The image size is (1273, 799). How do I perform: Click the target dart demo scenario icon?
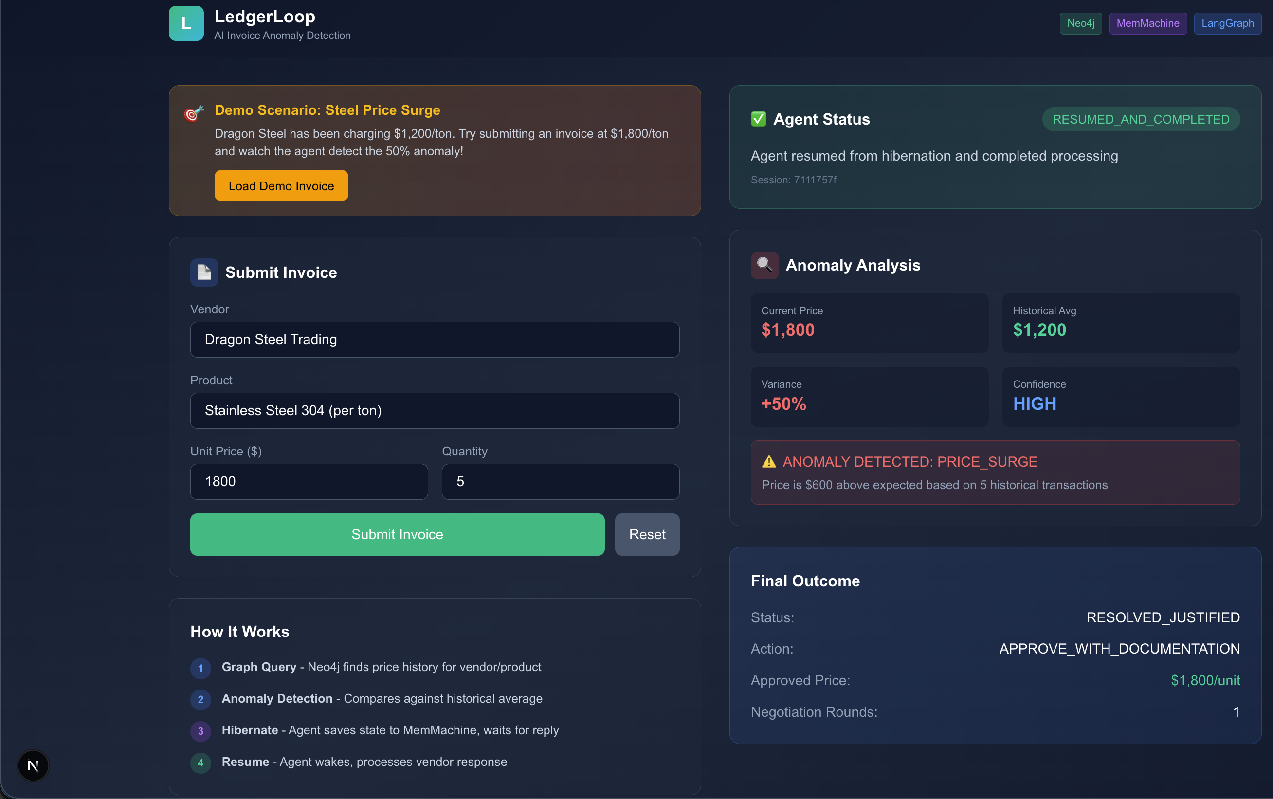(193, 113)
